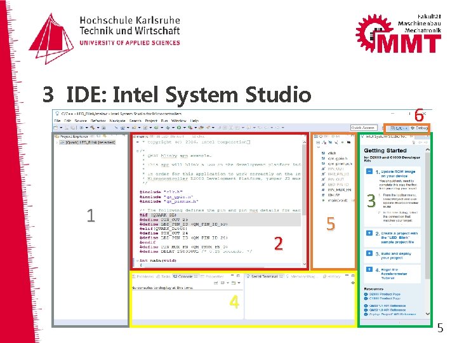Click the editor vertical scrollbar down arrow
The height and width of the screenshot is (343, 457).
click(x=305, y=264)
